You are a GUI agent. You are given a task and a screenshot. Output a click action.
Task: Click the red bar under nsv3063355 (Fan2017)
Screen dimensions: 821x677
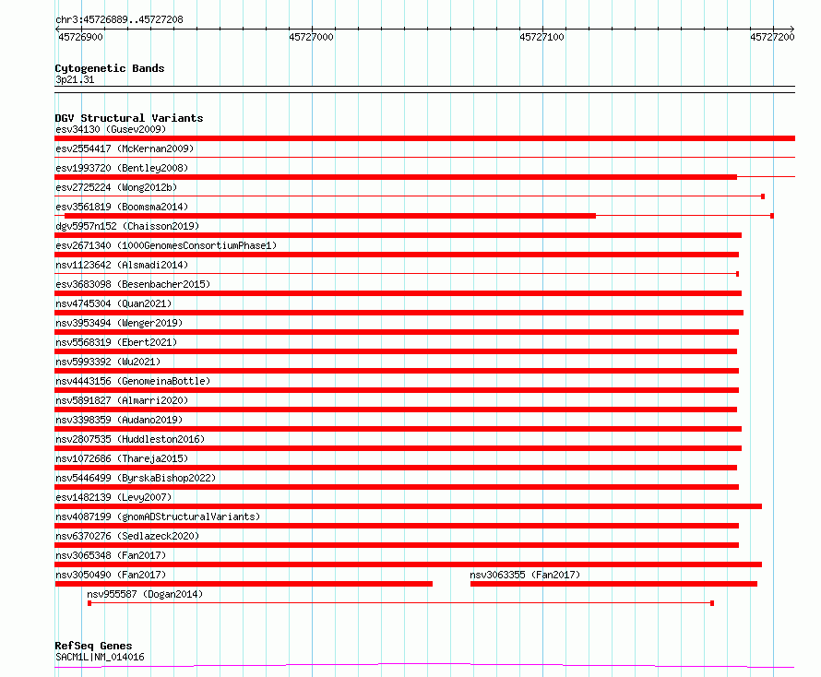(x=613, y=584)
